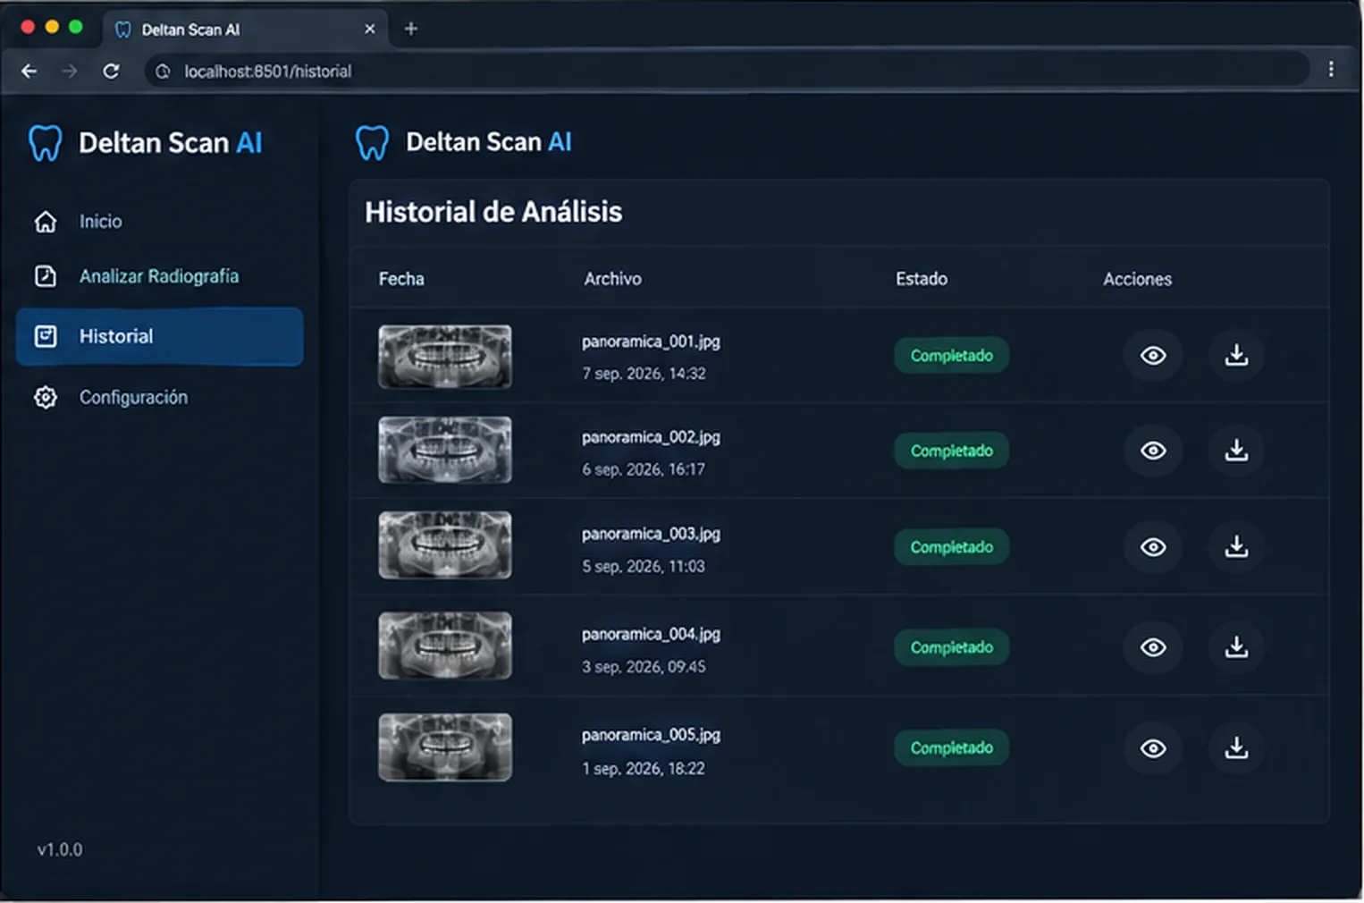Click the document icon beside Analizar Radiografía
Screen dimensions: 1364x903
46,276
